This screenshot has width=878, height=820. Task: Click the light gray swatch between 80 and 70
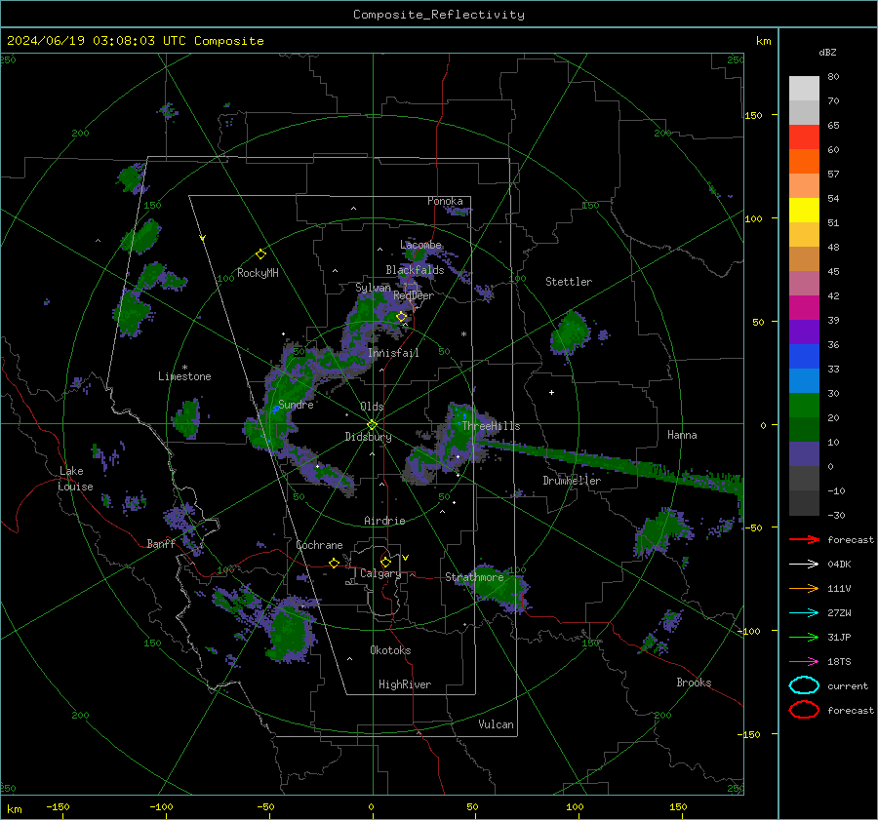[x=804, y=89]
